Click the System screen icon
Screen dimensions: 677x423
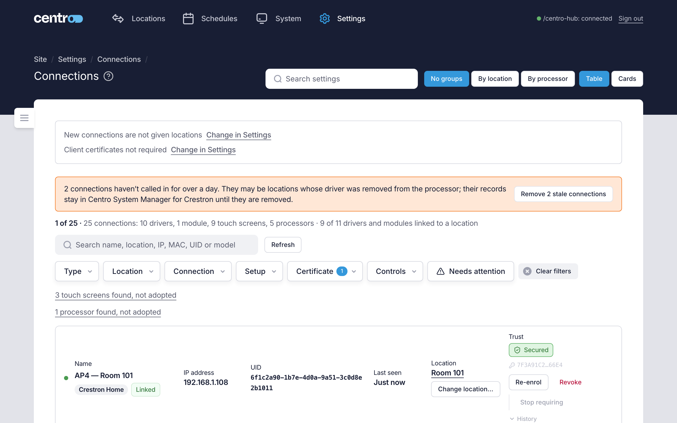click(x=262, y=19)
